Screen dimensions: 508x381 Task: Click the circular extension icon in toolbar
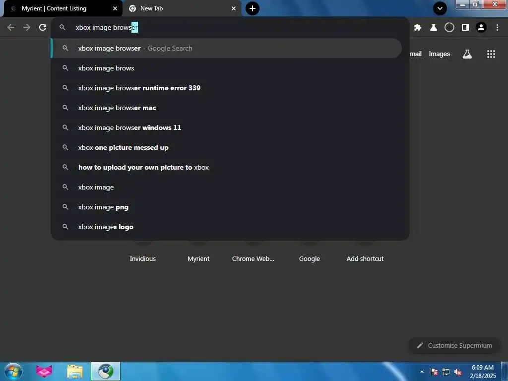(x=449, y=28)
